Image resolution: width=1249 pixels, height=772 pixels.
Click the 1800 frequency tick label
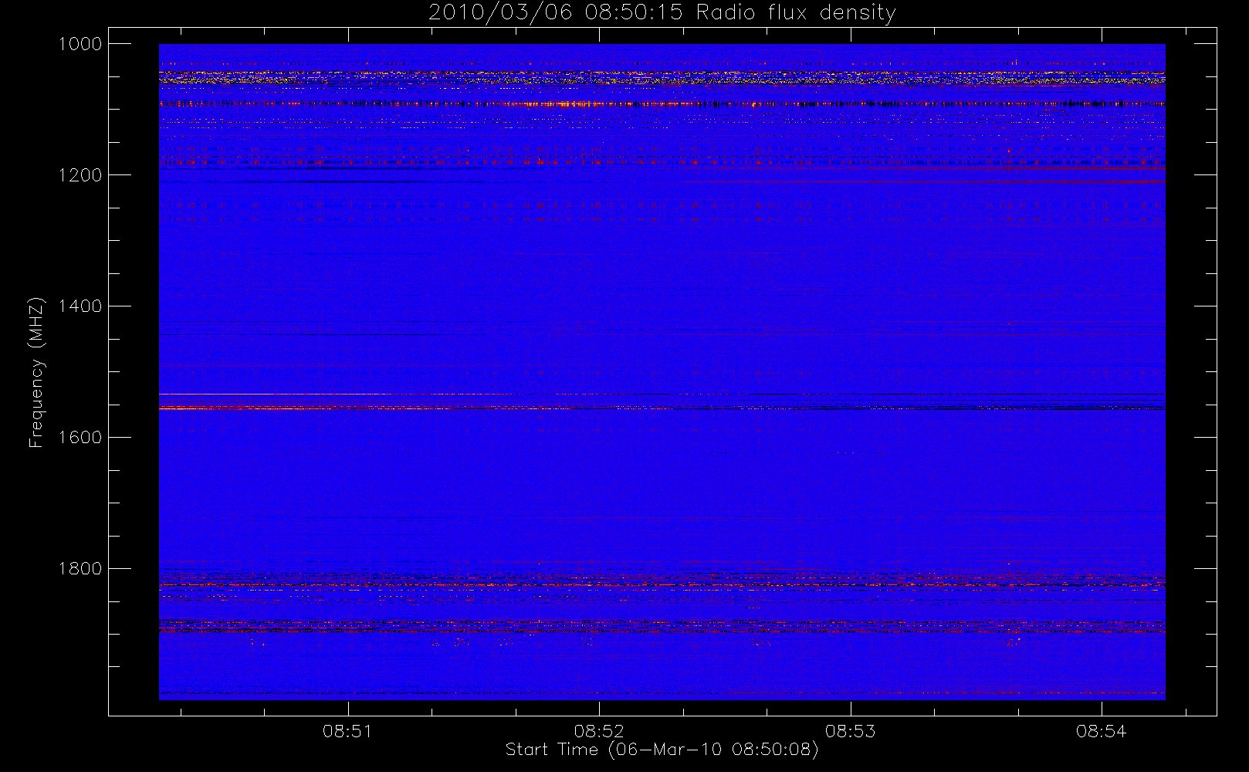pos(80,569)
